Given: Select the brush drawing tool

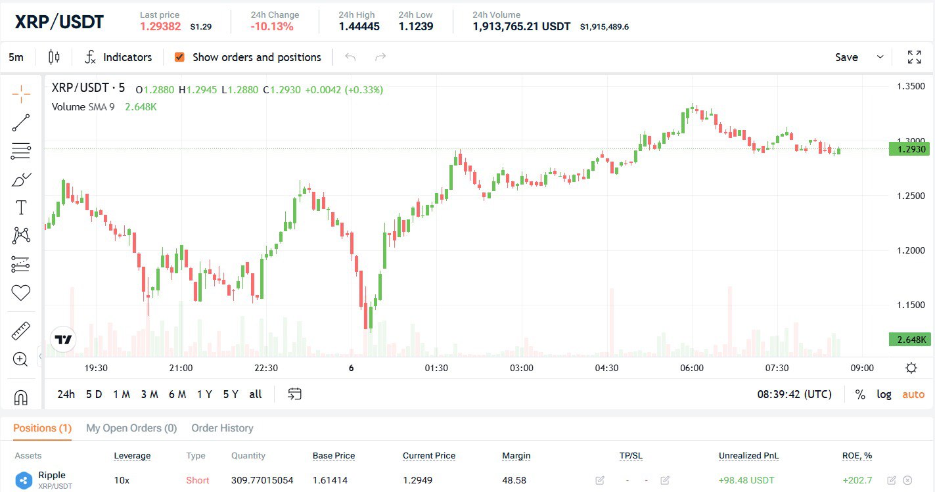Looking at the screenshot, I should click(x=21, y=179).
